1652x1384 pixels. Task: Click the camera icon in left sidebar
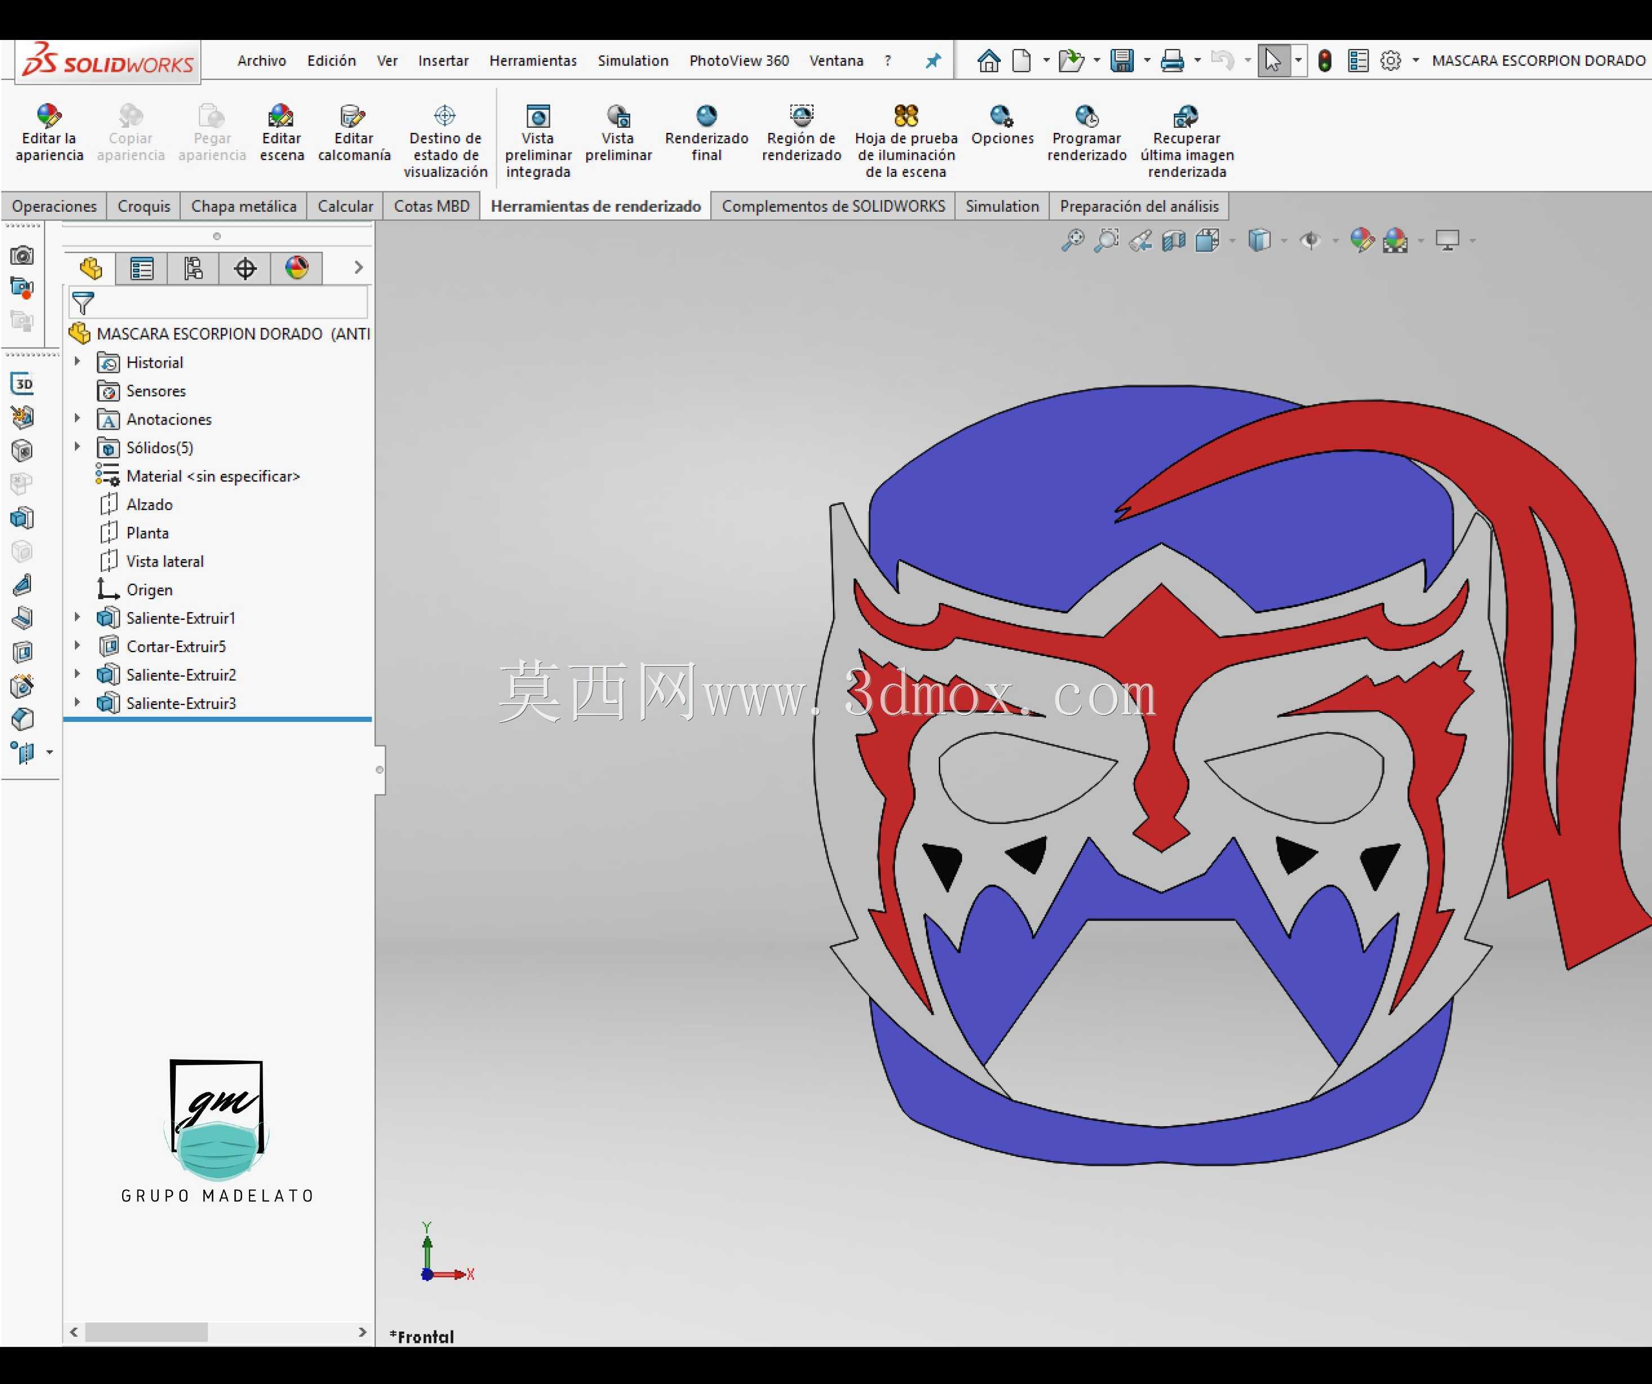pos(22,256)
